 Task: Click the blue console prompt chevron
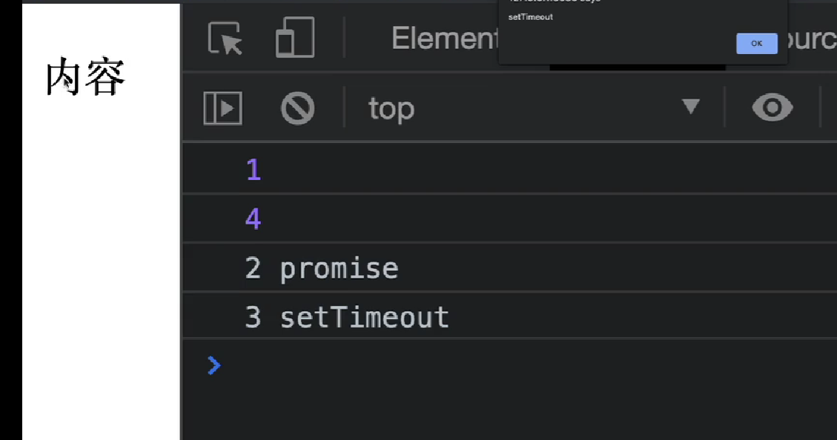[214, 365]
